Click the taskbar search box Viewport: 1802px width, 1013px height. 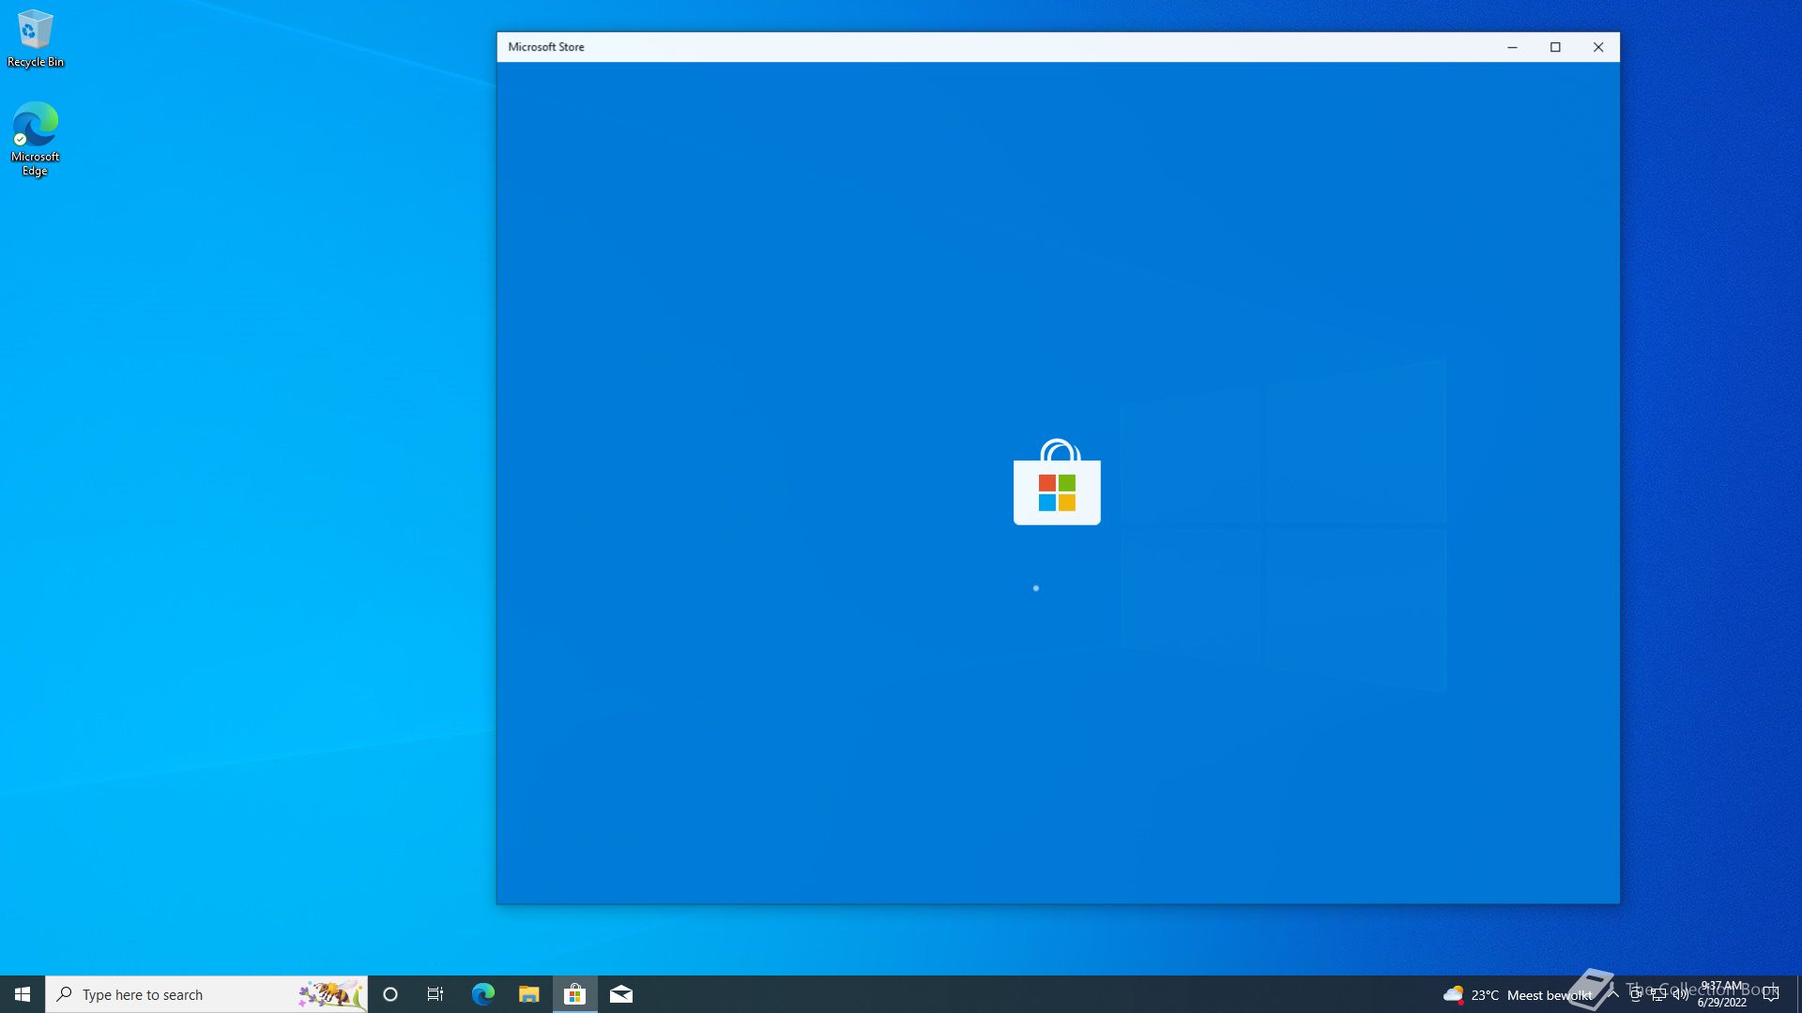[x=206, y=994]
